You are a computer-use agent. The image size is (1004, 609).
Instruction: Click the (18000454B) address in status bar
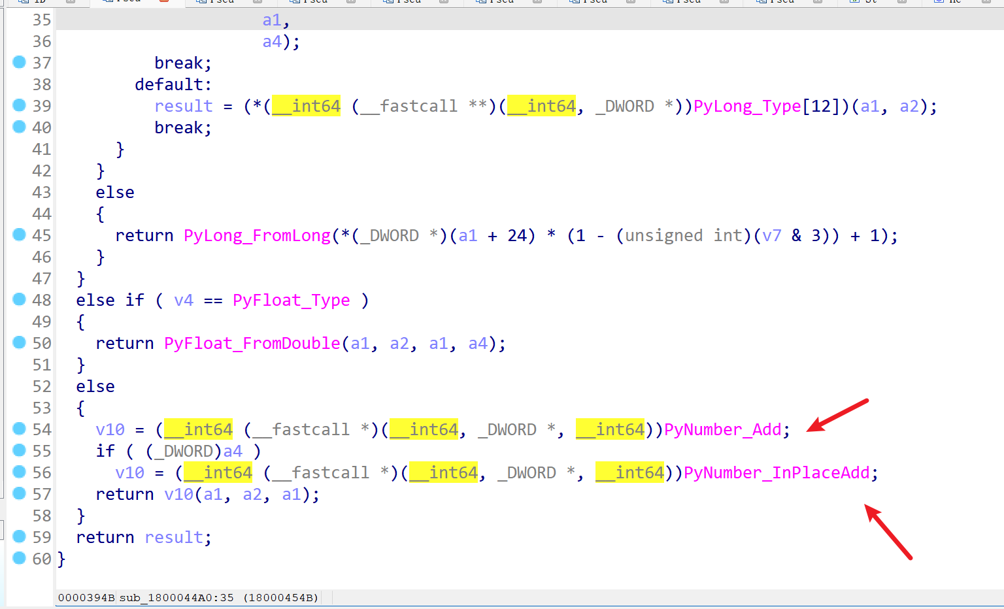[281, 597]
